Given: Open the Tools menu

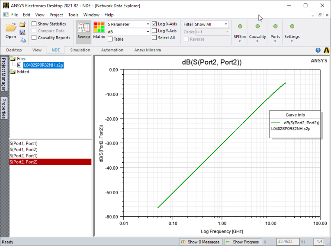Looking at the screenshot, I should coord(73,15).
